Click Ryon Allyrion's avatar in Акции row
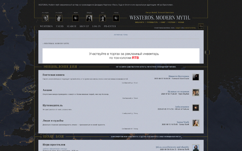242x151 pixels. [x=196, y=92]
